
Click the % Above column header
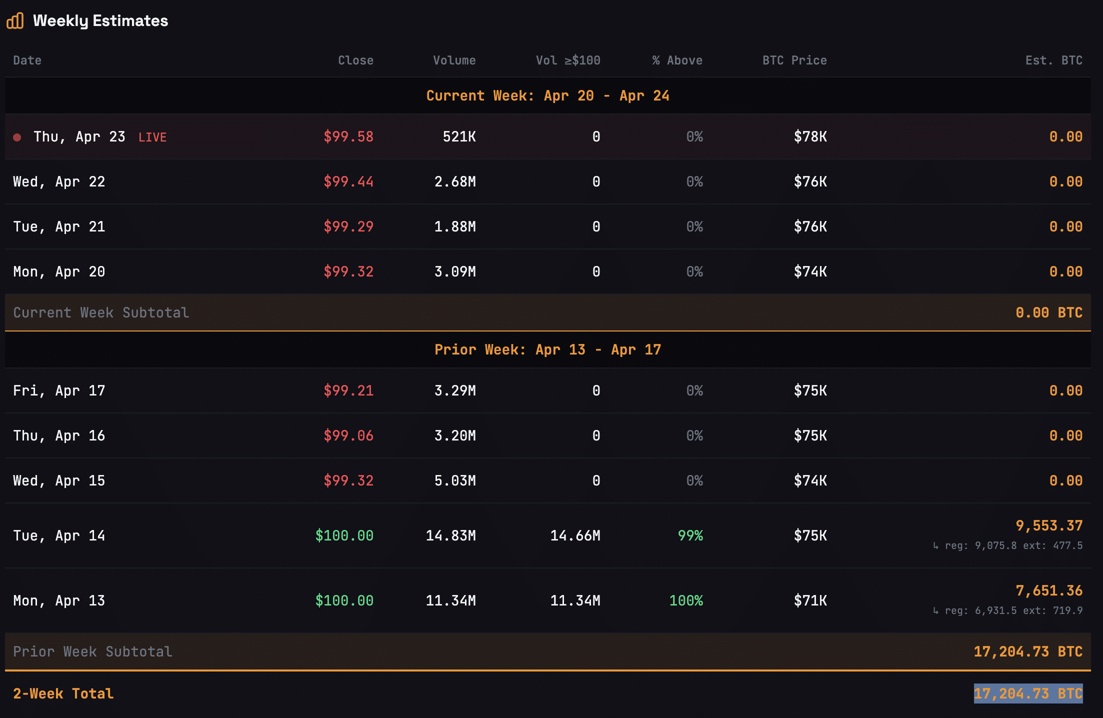[x=677, y=60]
